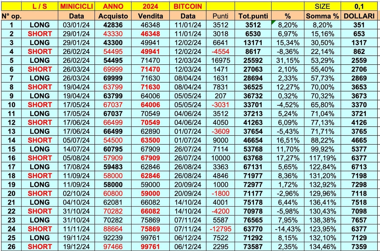Click the date cell 17/08/24

(77, 167)
